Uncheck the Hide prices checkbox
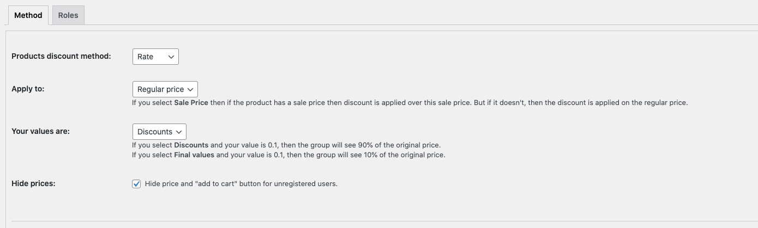The image size is (758, 228). pyautogui.click(x=136, y=184)
